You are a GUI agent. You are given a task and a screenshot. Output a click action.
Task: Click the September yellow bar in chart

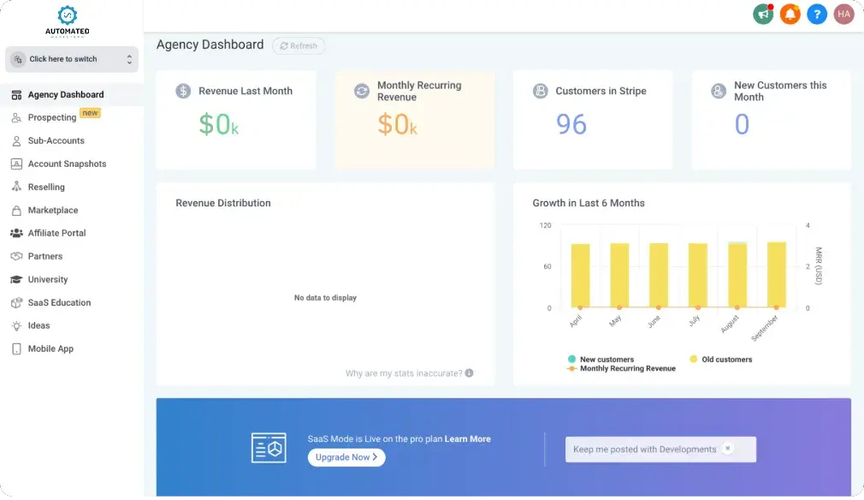point(776,274)
